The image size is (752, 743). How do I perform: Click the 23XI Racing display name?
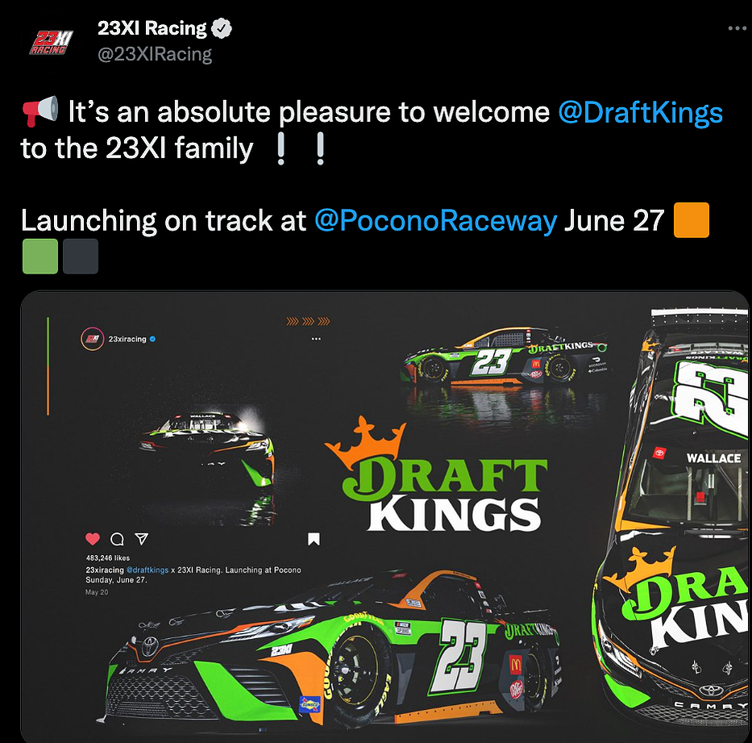152,28
